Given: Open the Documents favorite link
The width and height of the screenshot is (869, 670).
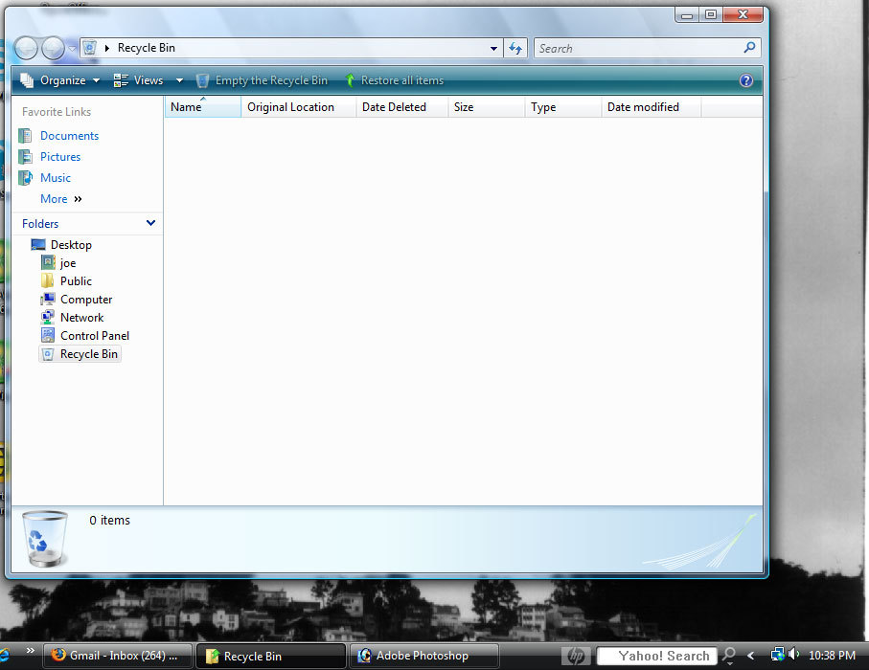Looking at the screenshot, I should [69, 136].
